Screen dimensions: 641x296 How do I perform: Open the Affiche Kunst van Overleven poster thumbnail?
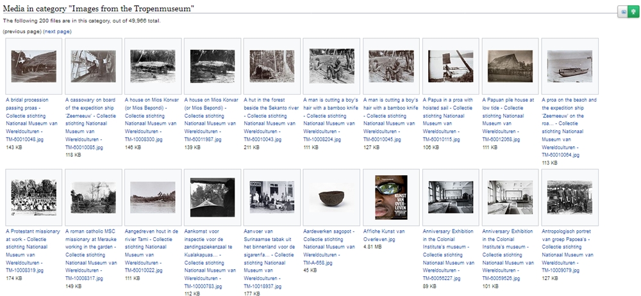[391, 197]
